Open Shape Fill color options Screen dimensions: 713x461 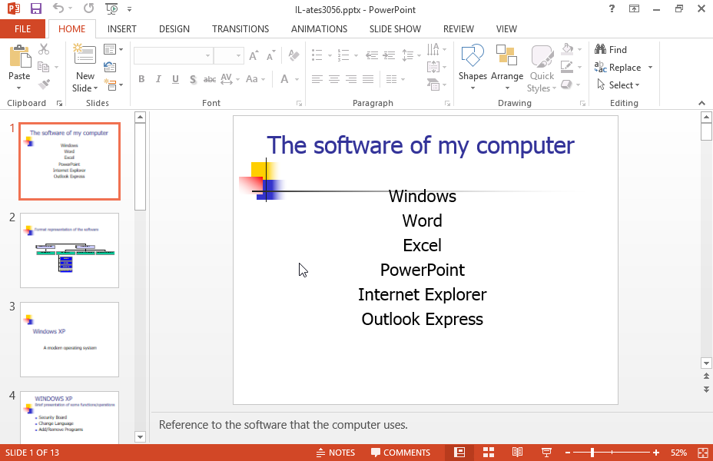point(571,48)
